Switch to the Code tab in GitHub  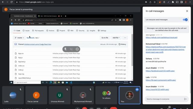coord(17,31)
